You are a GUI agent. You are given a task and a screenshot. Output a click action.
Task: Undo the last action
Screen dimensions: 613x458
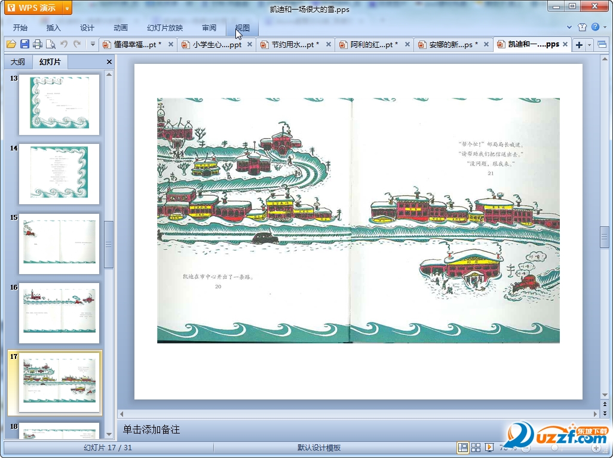pyautogui.click(x=64, y=44)
